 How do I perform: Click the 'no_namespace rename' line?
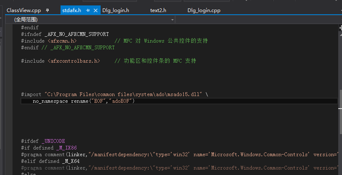pyautogui.click(x=84, y=101)
